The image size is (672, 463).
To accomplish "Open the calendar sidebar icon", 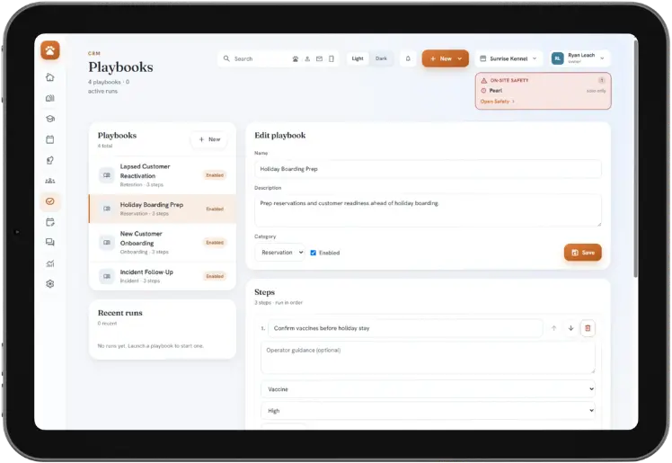I will (50, 139).
